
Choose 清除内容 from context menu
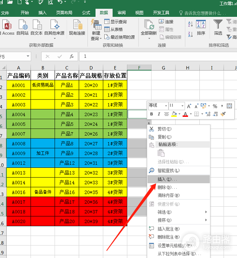[179, 195]
